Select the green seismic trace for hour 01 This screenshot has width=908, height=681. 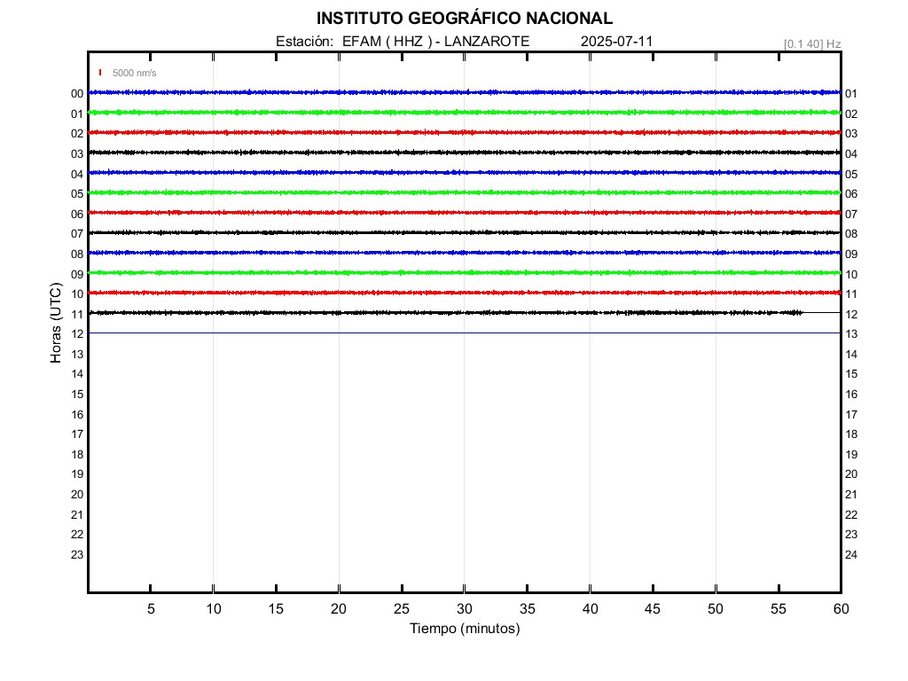click(465, 113)
